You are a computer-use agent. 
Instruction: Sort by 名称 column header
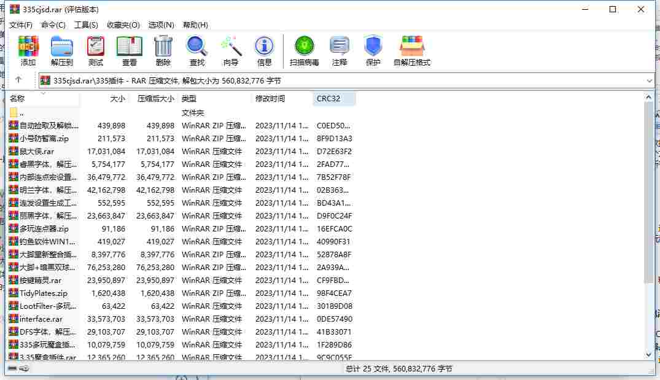click(x=44, y=98)
